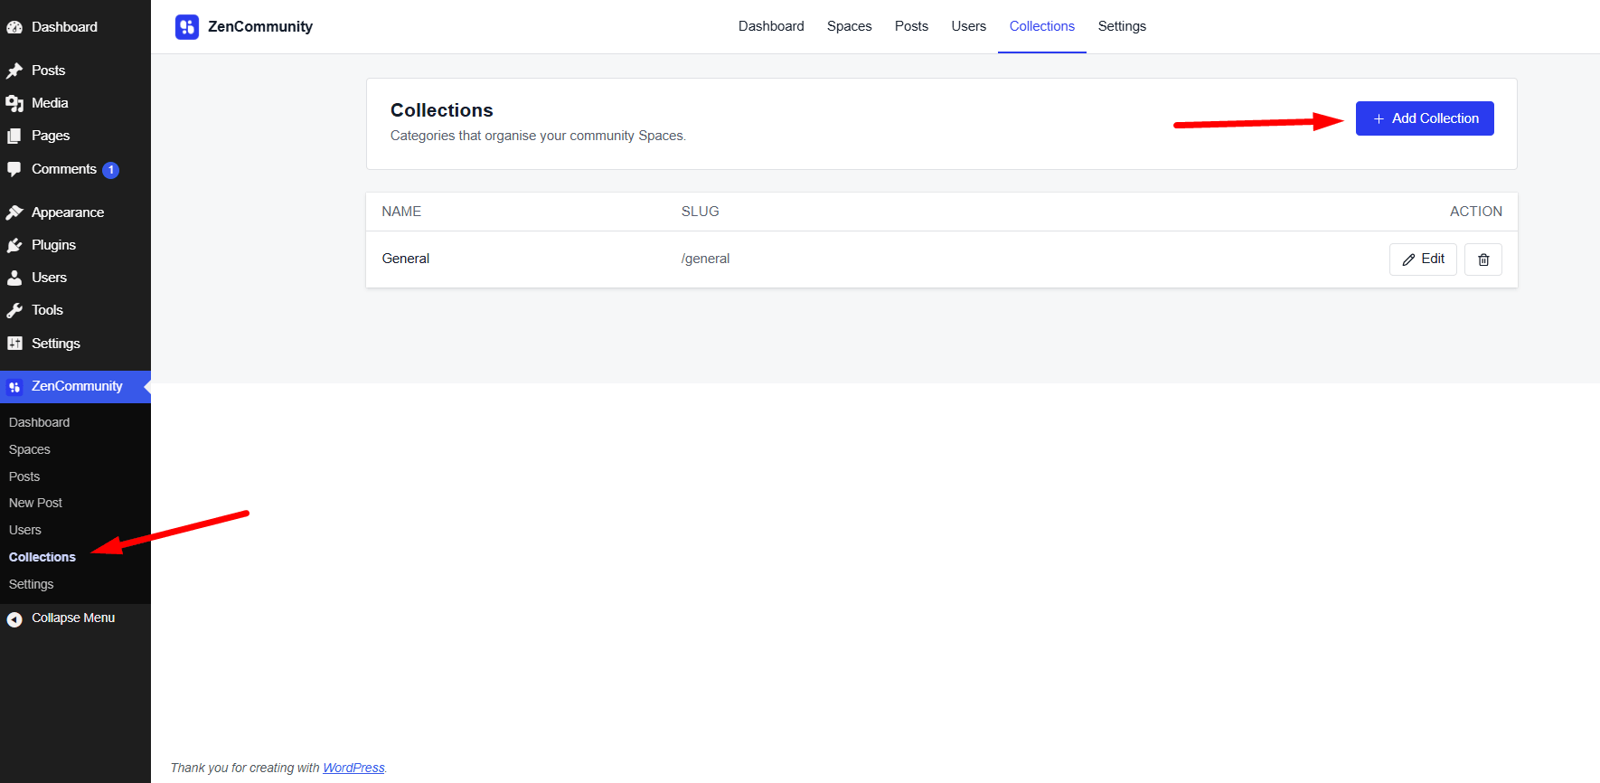Click the Settings sliders icon in sidebar
Viewport: 1600px width, 783px height.
14,344
